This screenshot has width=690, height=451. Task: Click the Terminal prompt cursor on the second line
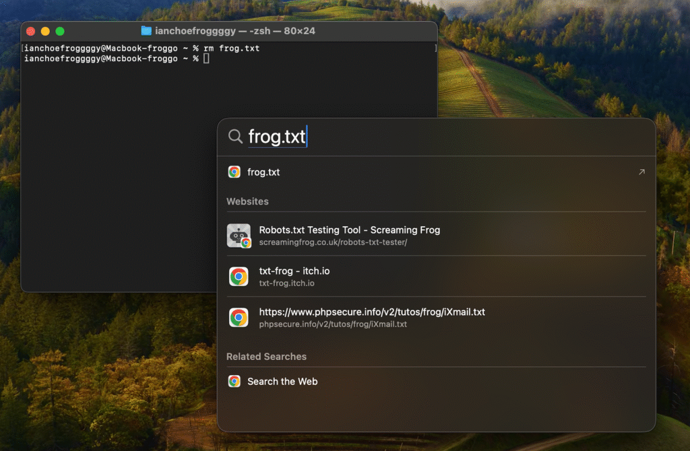click(x=206, y=59)
